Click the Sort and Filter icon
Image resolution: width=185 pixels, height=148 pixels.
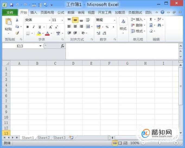(159, 19)
